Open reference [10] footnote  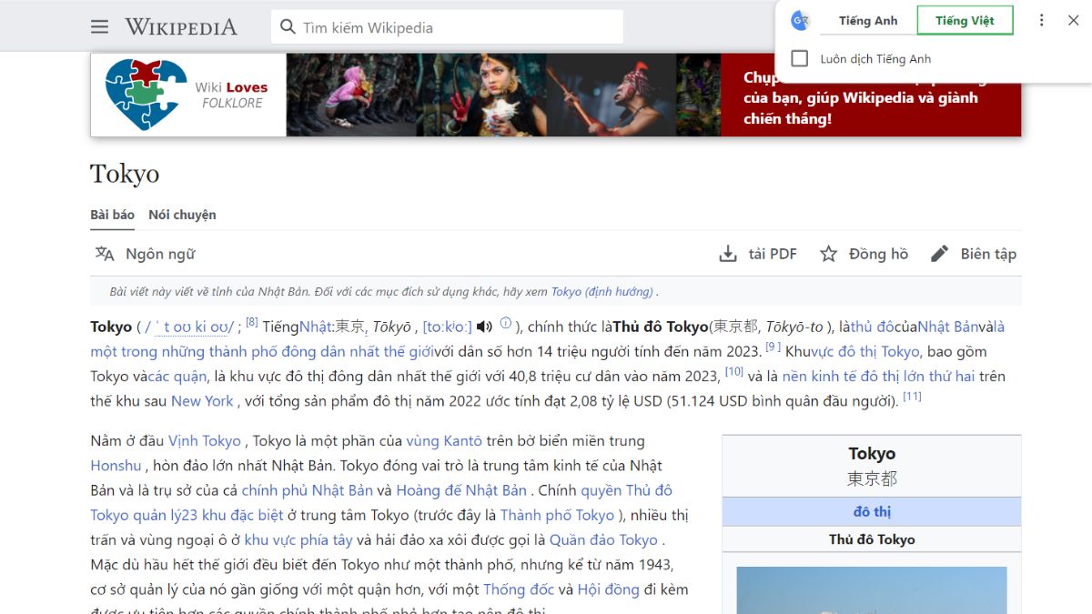[x=734, y=371]
